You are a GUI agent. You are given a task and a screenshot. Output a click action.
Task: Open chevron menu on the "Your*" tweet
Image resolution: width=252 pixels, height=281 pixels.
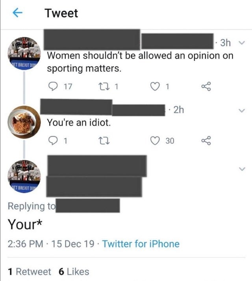(x=242, y=169)
